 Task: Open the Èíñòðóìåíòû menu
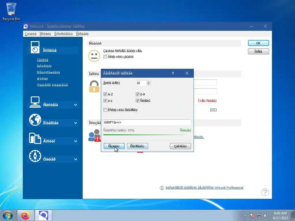coord(63,34)
